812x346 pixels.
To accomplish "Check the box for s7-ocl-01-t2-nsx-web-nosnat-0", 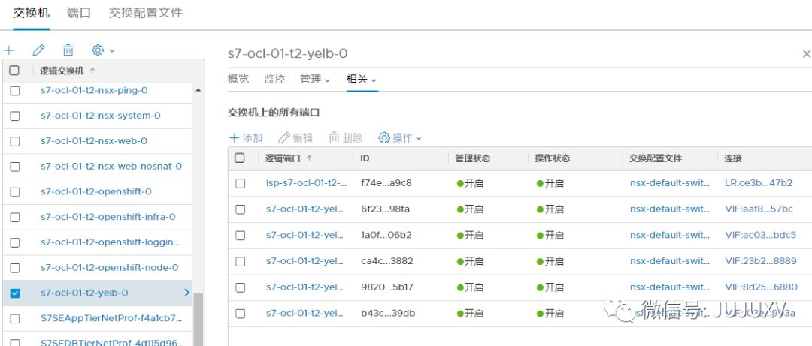I will (x=15, y=167).
